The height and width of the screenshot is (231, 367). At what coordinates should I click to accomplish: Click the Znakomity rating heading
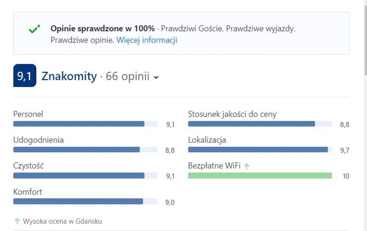tap(69, 76)
